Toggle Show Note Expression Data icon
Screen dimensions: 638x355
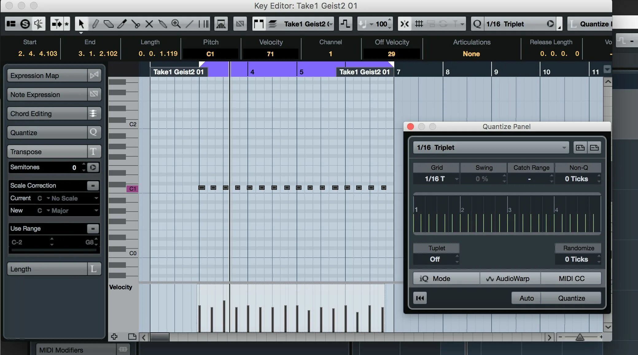tap(240, 24)
